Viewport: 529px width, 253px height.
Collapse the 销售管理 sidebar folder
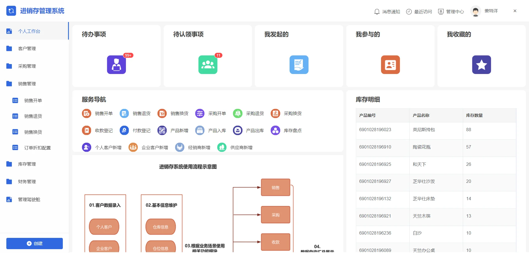coord(34,84)
